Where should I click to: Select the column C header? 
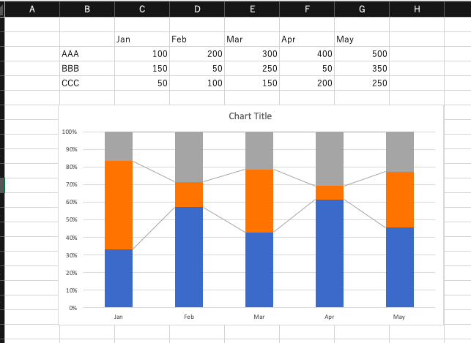pos(141,9)
